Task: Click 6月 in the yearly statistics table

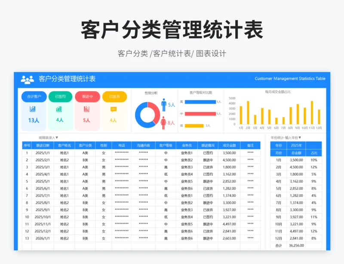Action: pos(279,196)
